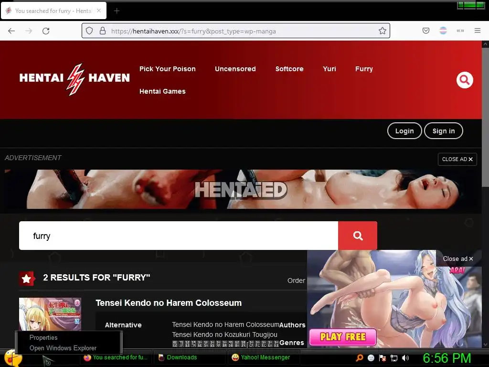Choose 'Open Windows Explorer' from the context menu

pyautogui.click(x=63, y=348)
